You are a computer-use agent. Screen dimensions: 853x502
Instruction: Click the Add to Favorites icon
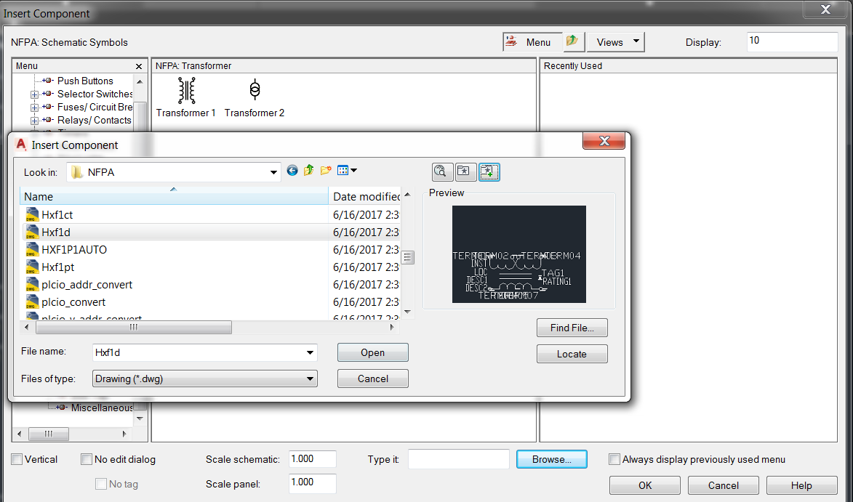489,172
